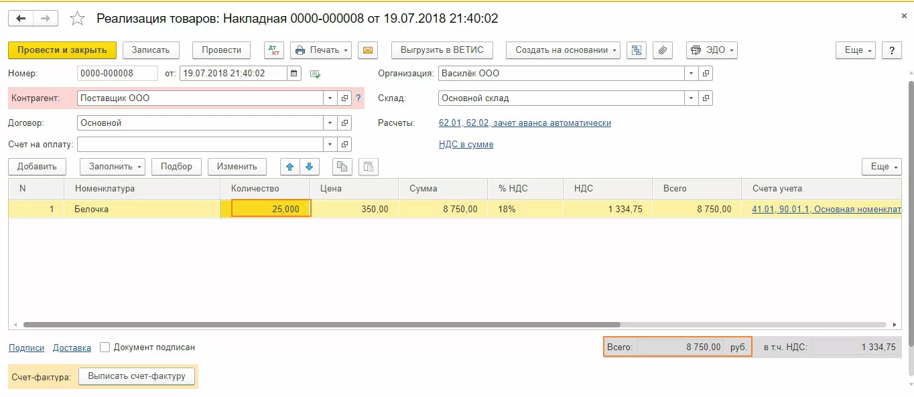
Task: Expand Создать на основании dropdown
Action: point(563,50)
